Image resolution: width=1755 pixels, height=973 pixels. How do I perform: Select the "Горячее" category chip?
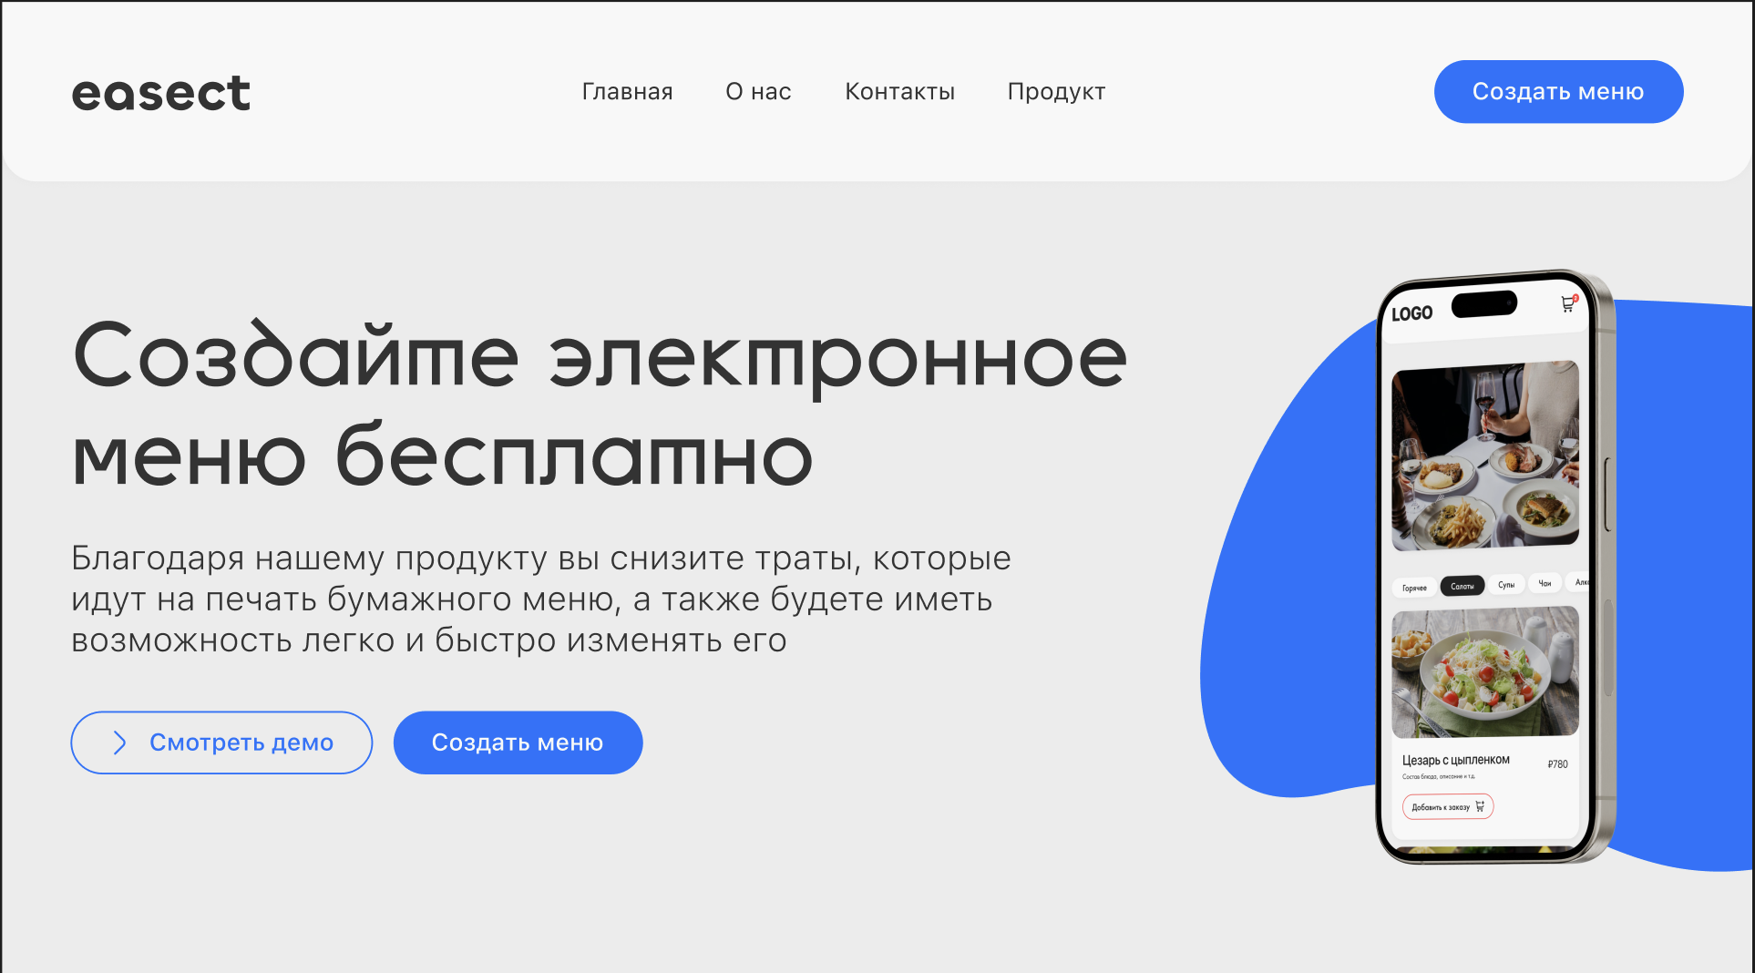click(1415, 586)
